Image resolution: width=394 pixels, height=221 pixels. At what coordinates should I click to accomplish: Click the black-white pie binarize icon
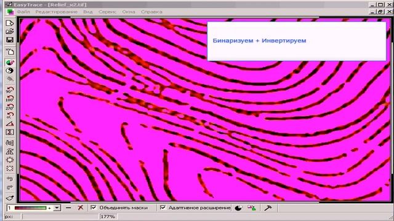[x=238, y=208]
